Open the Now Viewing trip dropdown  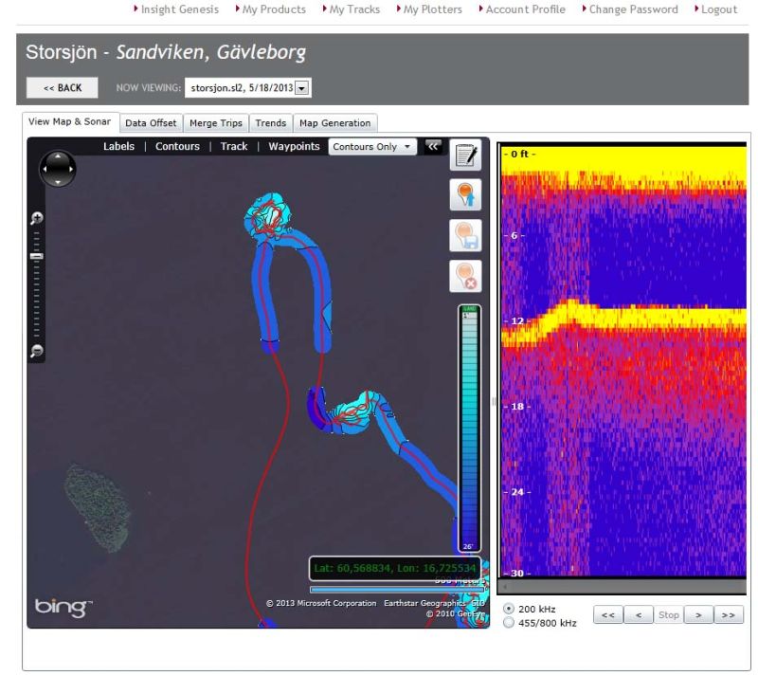(x=302, y=88)
